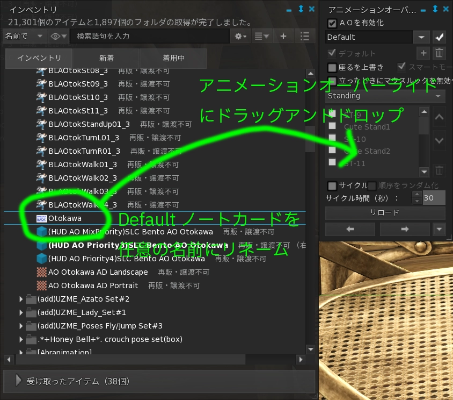Toggle the 順序をランダム化 checkbox
453x400 pixels.
pos(372,185)
